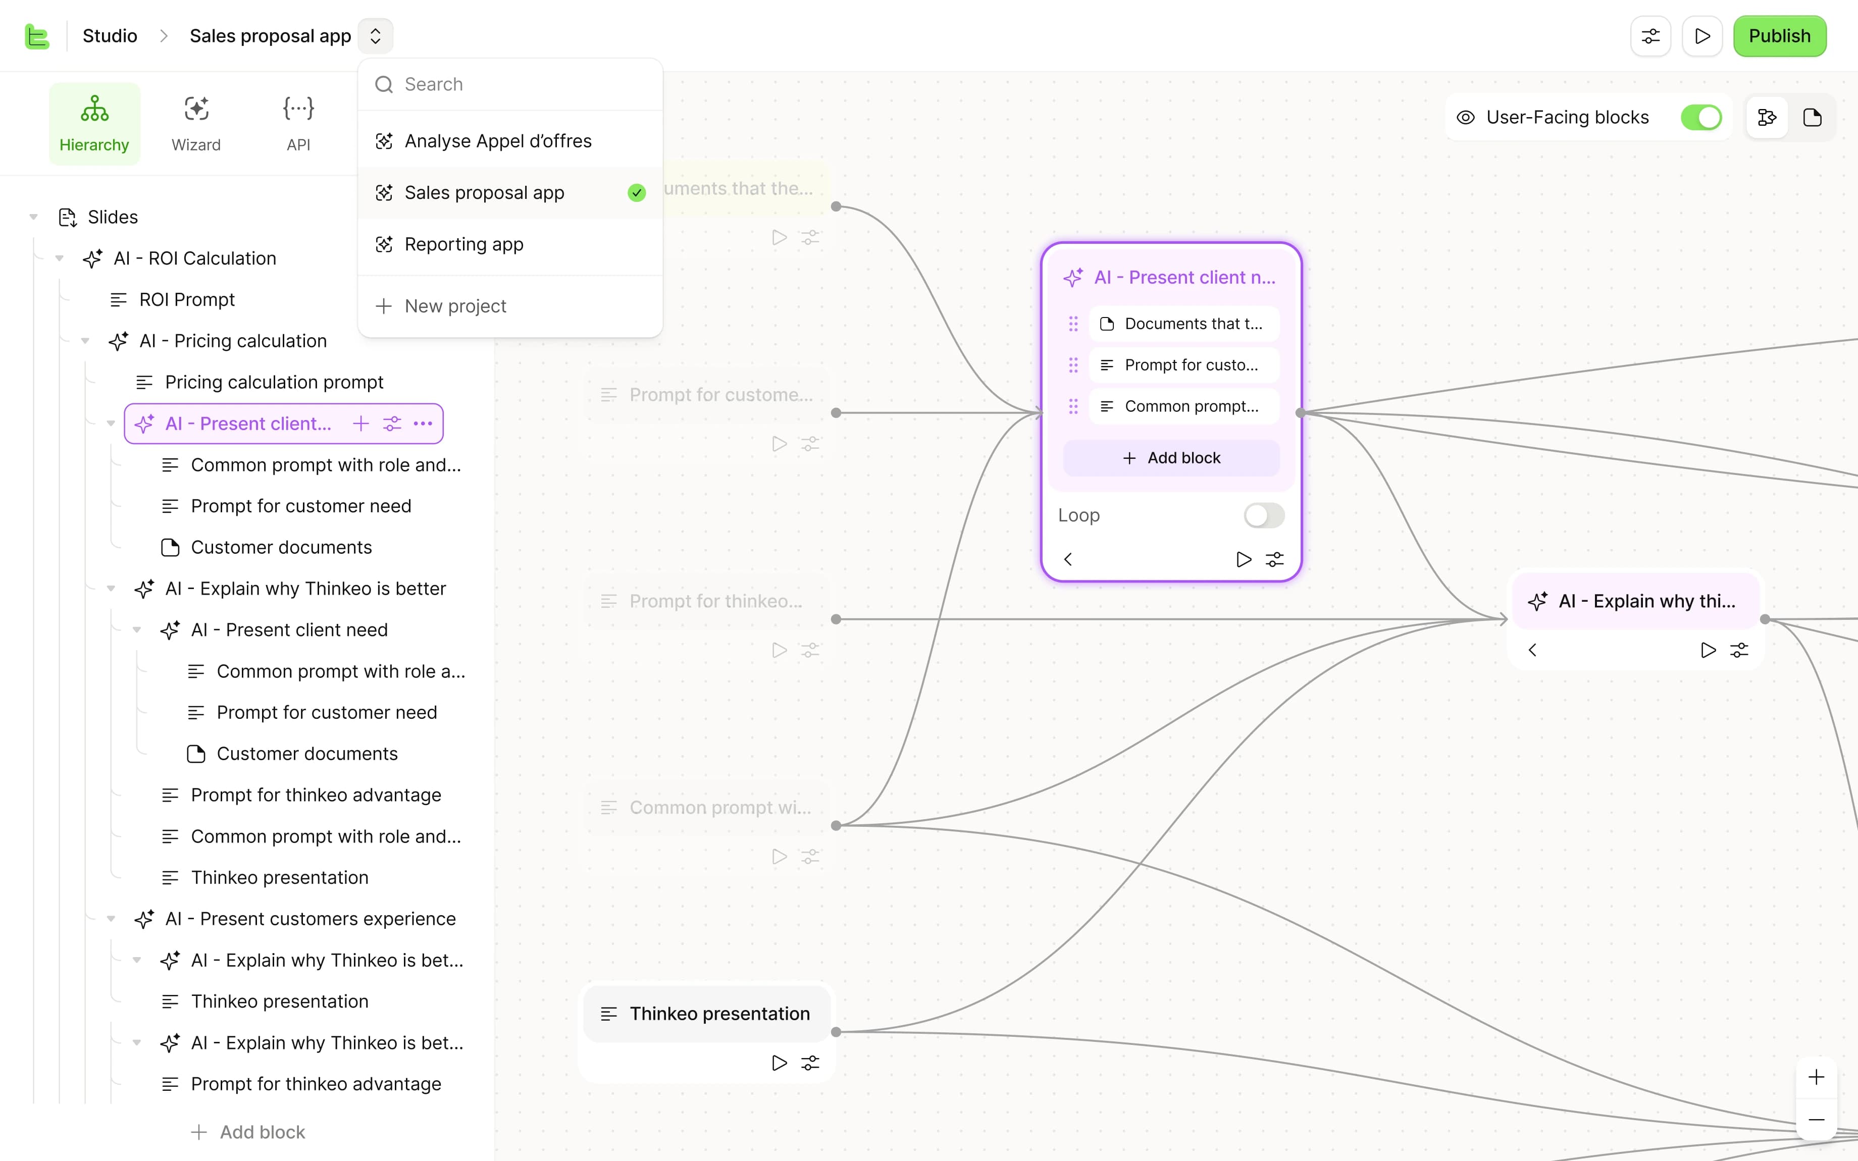
Task: Run Thinkeo presentation node play icon
Action: click(x=779, y=1064)
